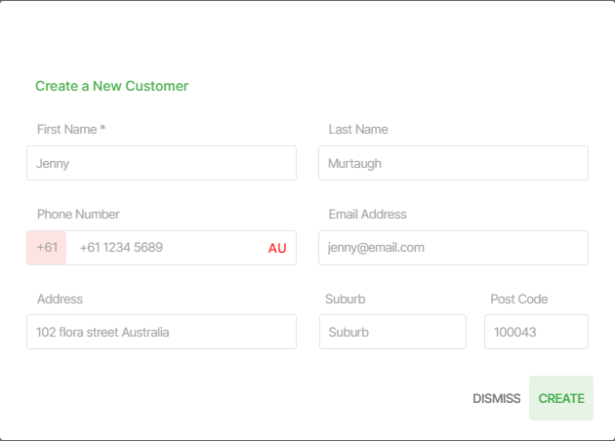This screenshot has width=615, height=441.
Task: Click the required asterisk next to First Name
Action: [102, 128]
